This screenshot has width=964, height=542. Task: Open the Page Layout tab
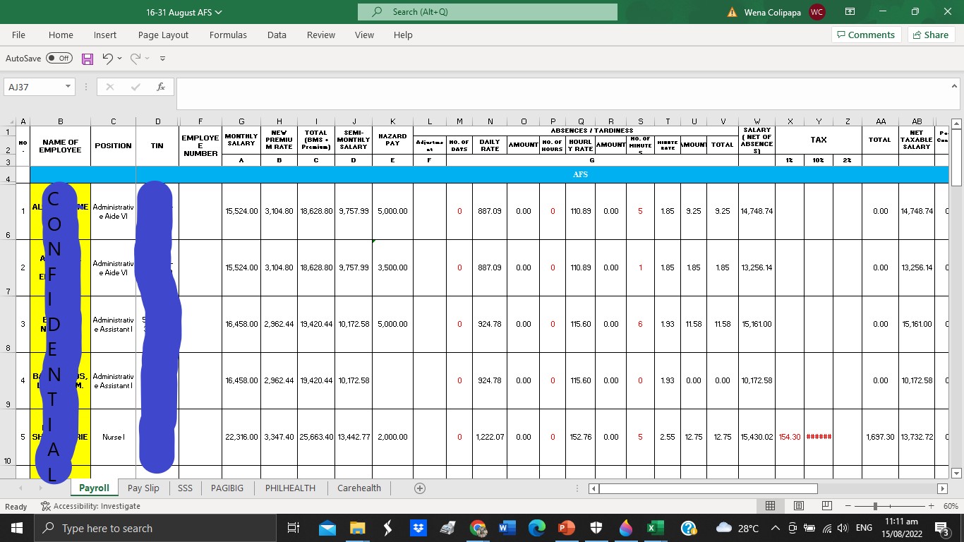(163, 35)
